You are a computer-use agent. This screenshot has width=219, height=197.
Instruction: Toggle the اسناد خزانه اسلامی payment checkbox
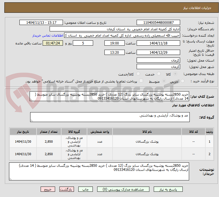[x=141, y=80]
